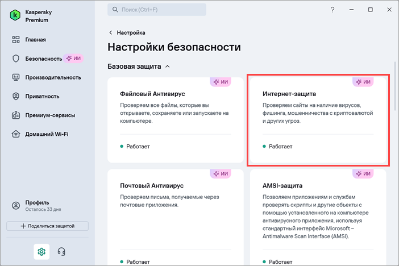This screenshot has width=399, height=266.
Task: Open Производительность in the sidebar
Action: click(53, 77)
